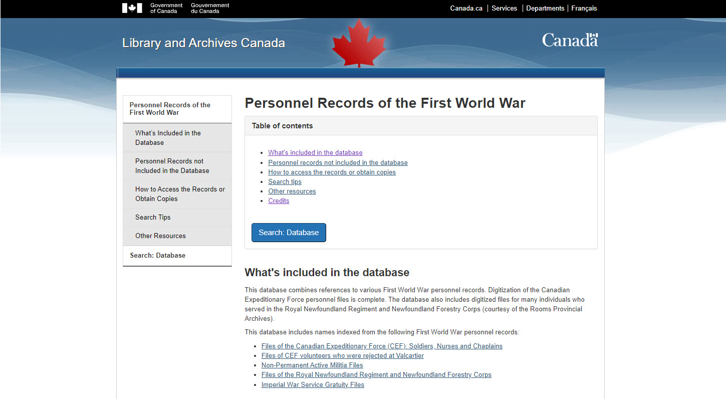Click the Government of Canada flag logo
The height and width of the screenshot is (399, 726).
click(132, 8)
